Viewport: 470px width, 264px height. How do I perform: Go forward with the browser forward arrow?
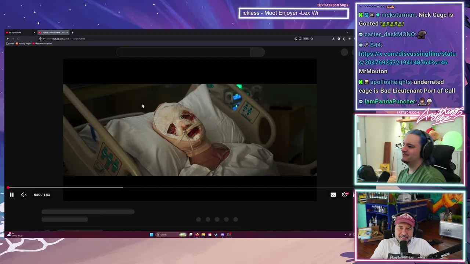point(13,38)
